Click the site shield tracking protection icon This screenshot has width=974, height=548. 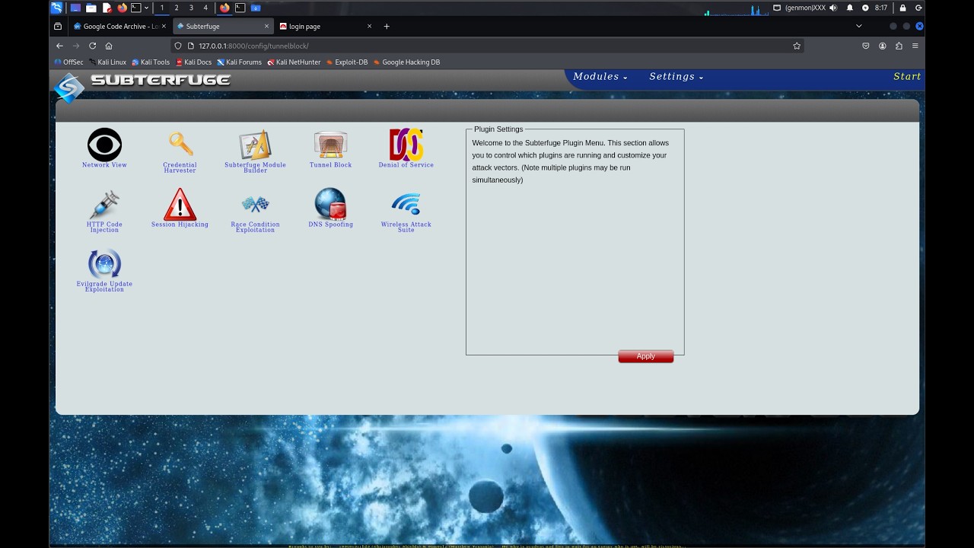179,46
